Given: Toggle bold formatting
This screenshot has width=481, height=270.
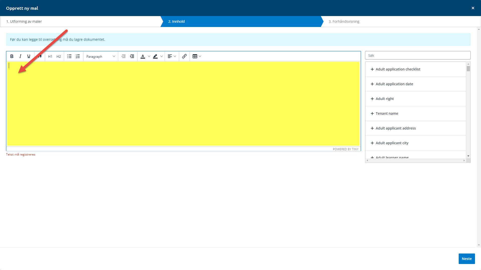Looking at the screenshot, I should tap(12, 56).
